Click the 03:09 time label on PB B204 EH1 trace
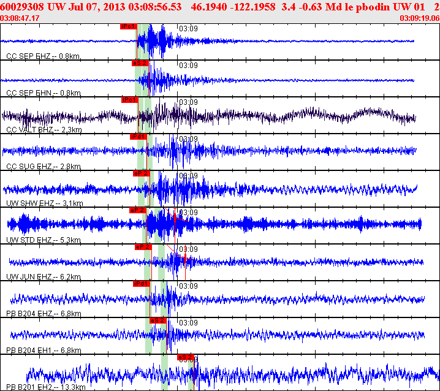Viewport: 440px width, 391px height. click(x=188, y=323)
